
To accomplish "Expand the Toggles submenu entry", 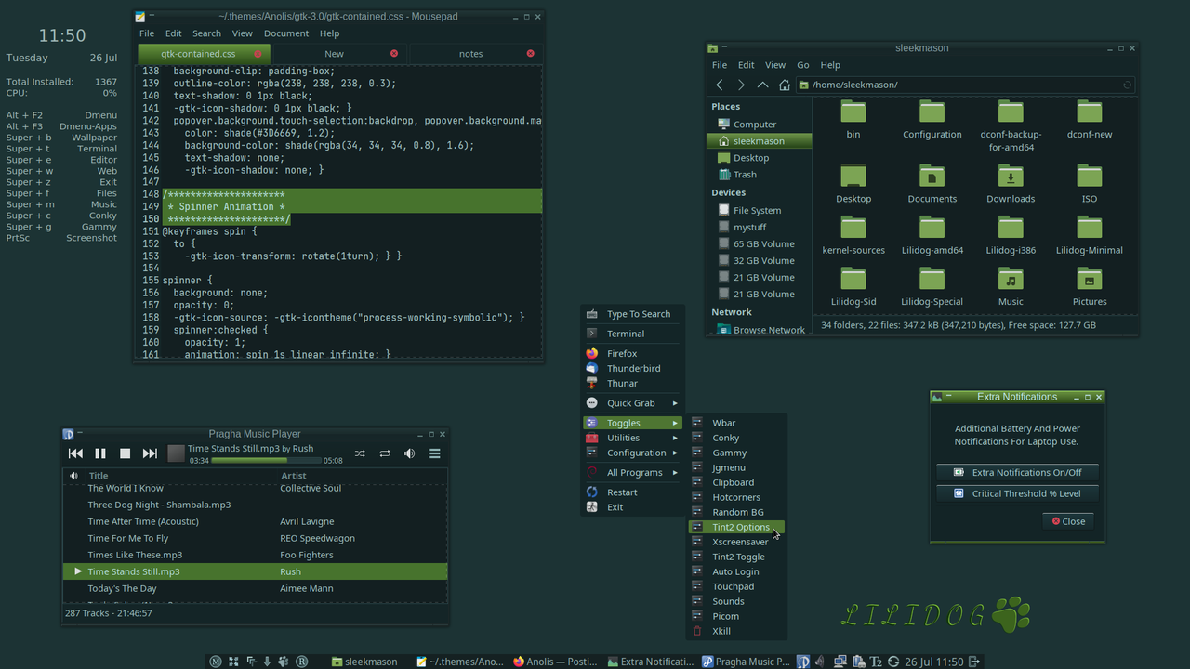I will pyautogui.click(x=632, y=423).
